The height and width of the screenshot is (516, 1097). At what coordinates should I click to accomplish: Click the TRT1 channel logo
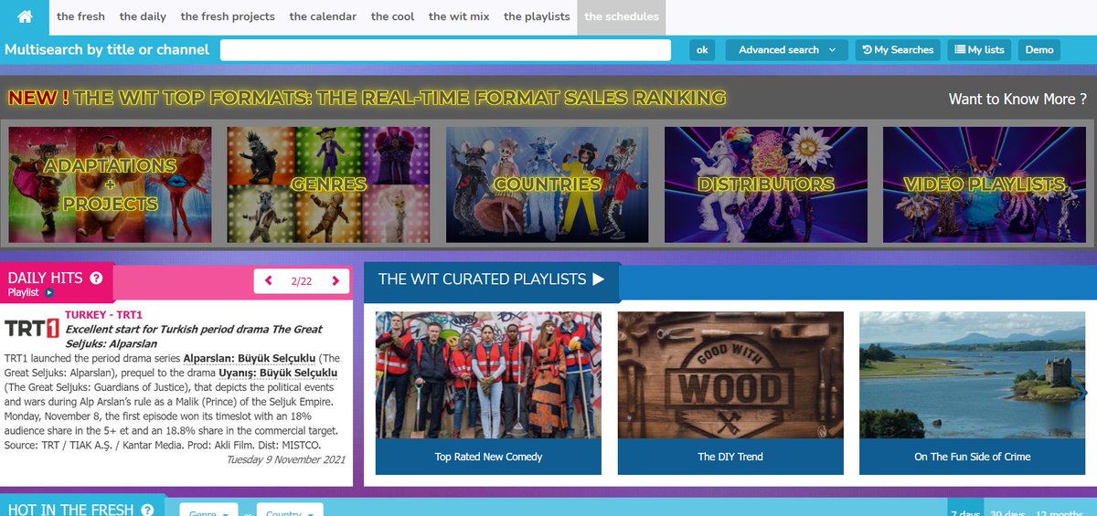(x=32, y=330)
